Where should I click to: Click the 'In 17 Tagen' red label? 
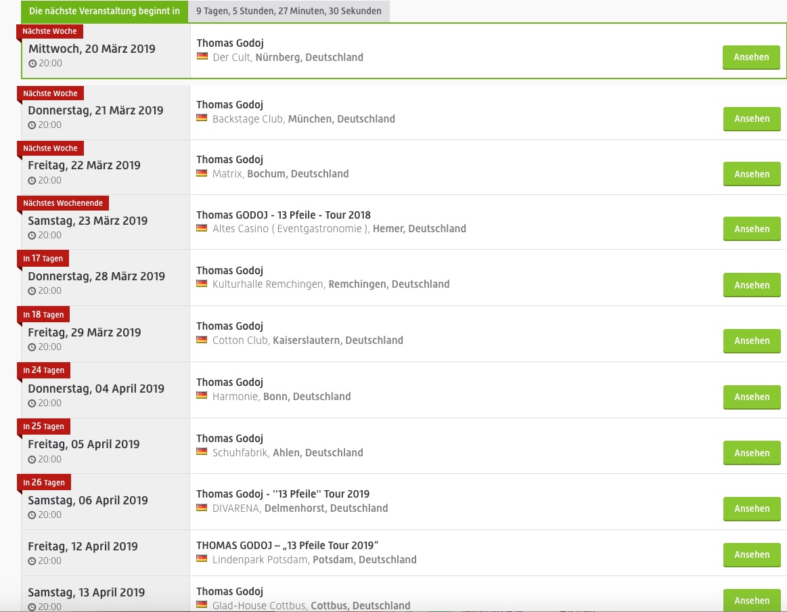click(43, 259)
